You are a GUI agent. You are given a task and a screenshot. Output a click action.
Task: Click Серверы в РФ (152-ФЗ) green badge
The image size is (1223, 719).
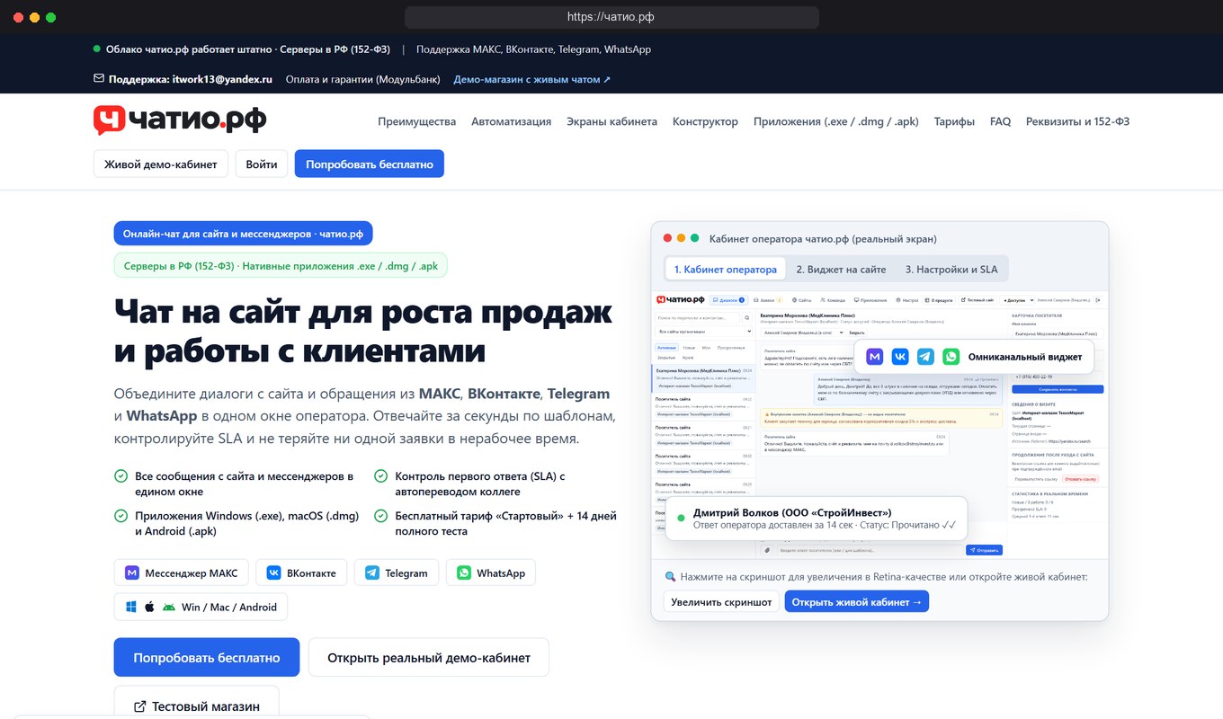point(281,265)
